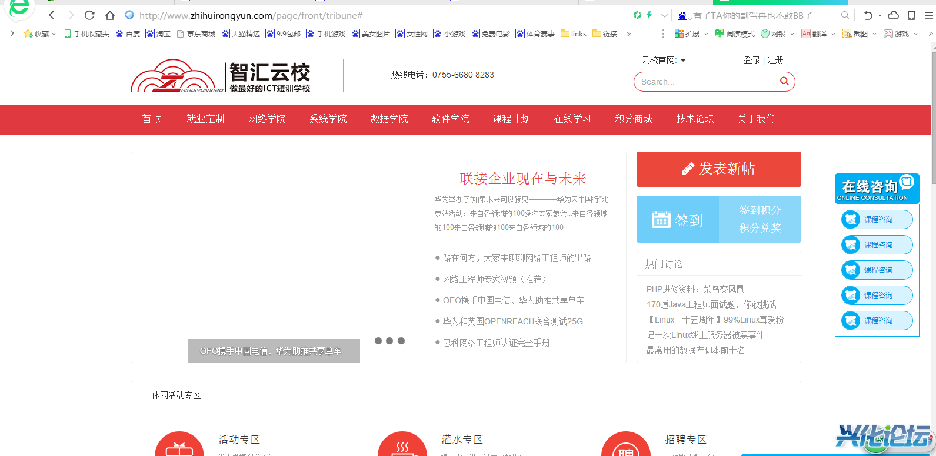Open the 翻译 translate dropdown arrow
This screenshot has width=936, height=456.
(833, 34)
